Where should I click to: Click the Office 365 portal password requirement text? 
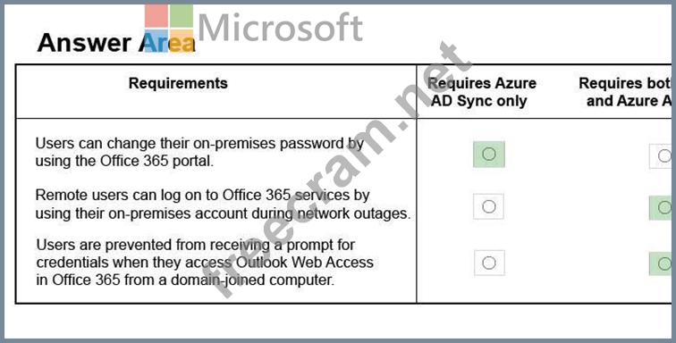[x=199, y=152]
